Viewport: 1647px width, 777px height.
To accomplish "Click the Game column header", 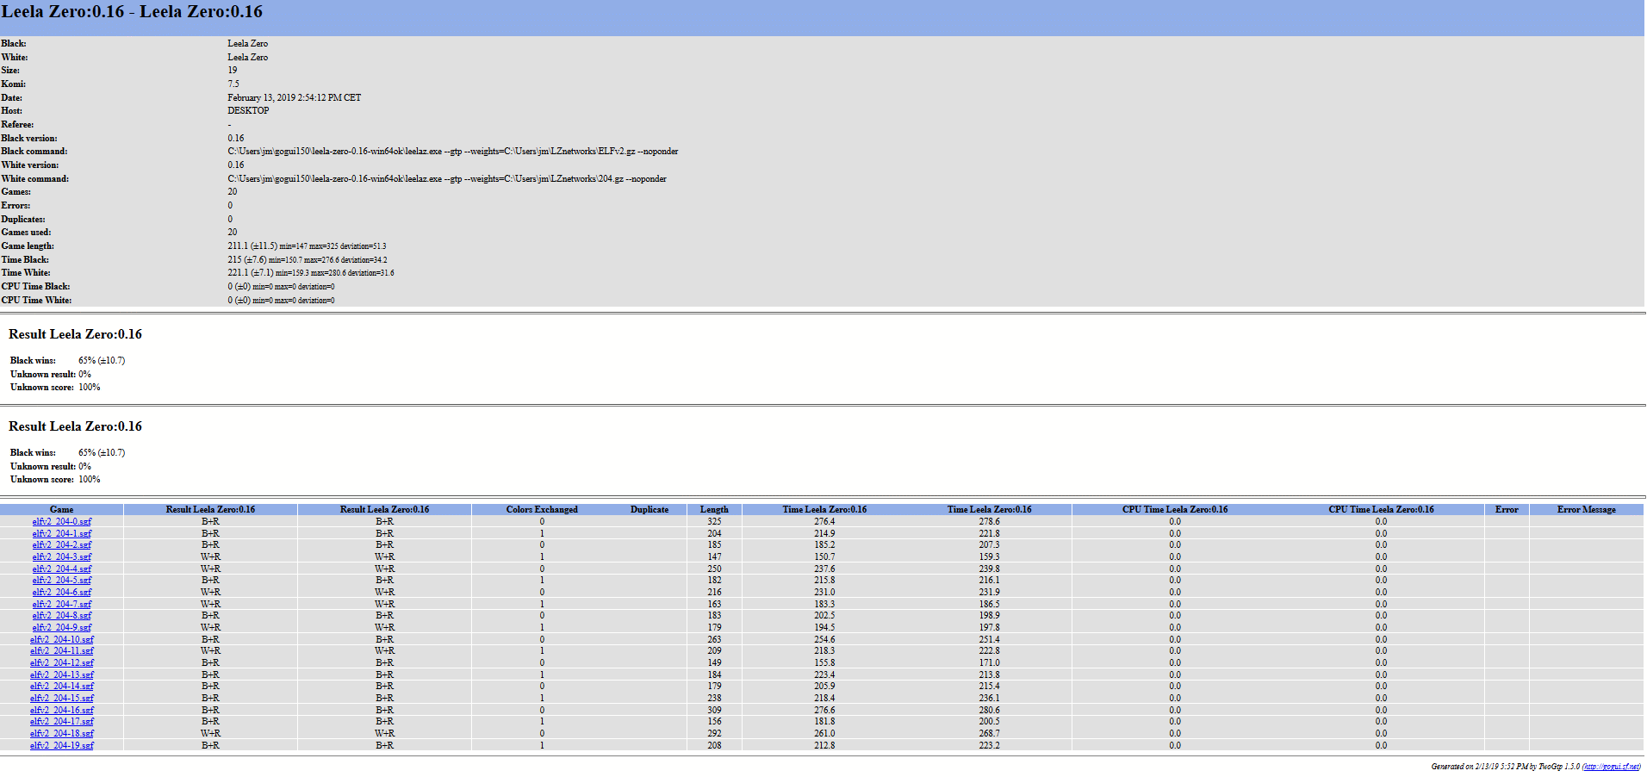I will coord(61,509).
